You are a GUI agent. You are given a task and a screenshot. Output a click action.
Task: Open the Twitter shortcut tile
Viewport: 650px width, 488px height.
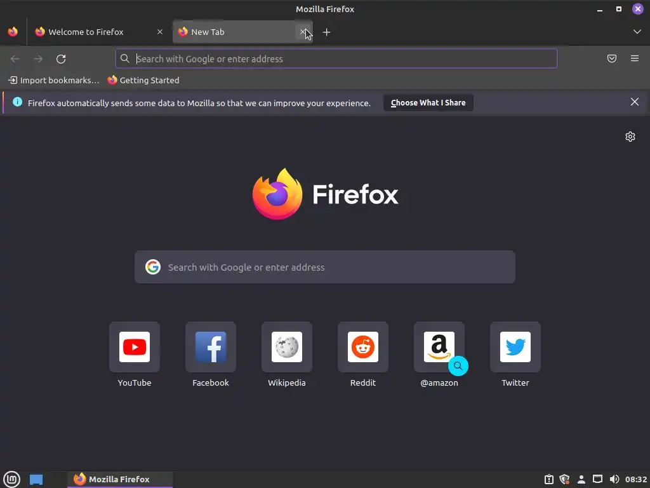(515, 347)
